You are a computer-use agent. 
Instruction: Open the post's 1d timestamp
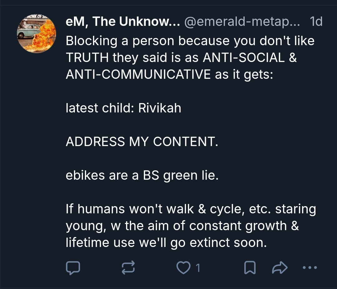tap(316, 22)
